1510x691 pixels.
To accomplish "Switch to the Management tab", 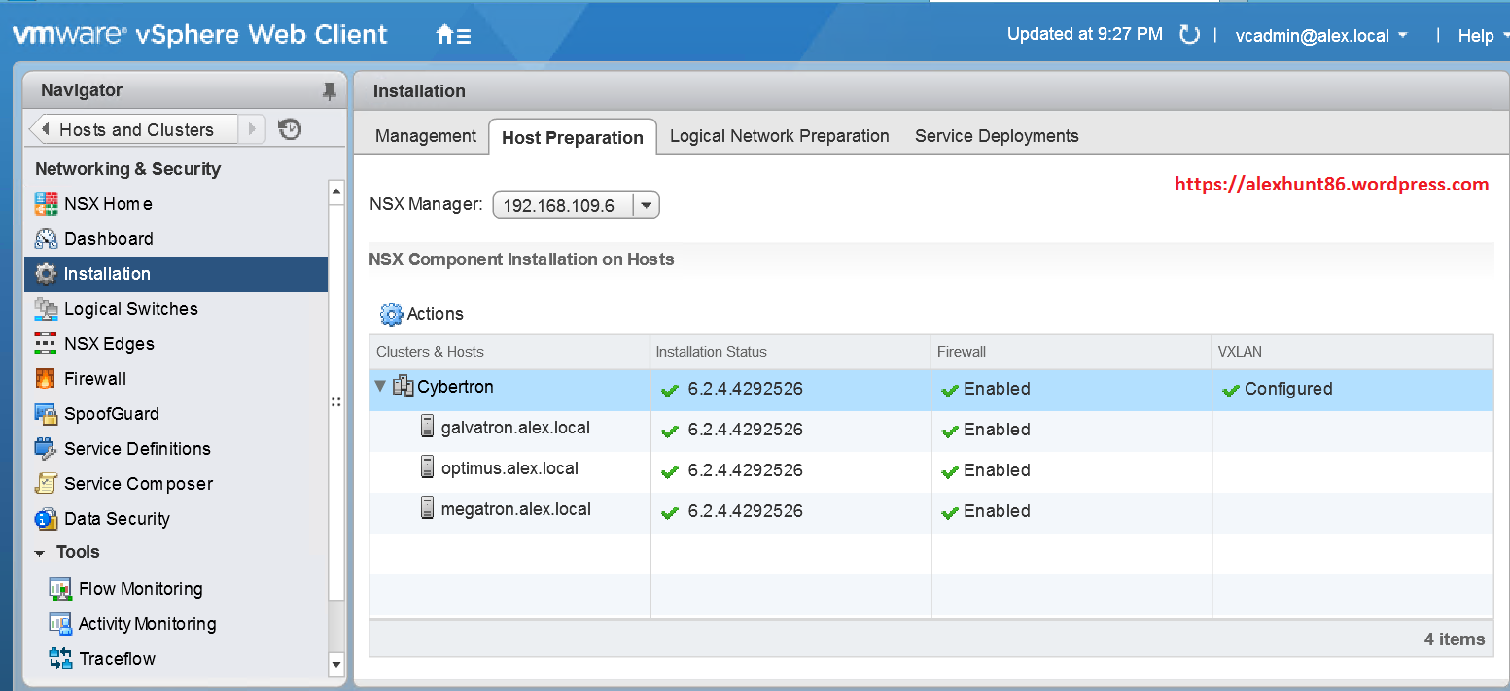I will click(425, 136).
